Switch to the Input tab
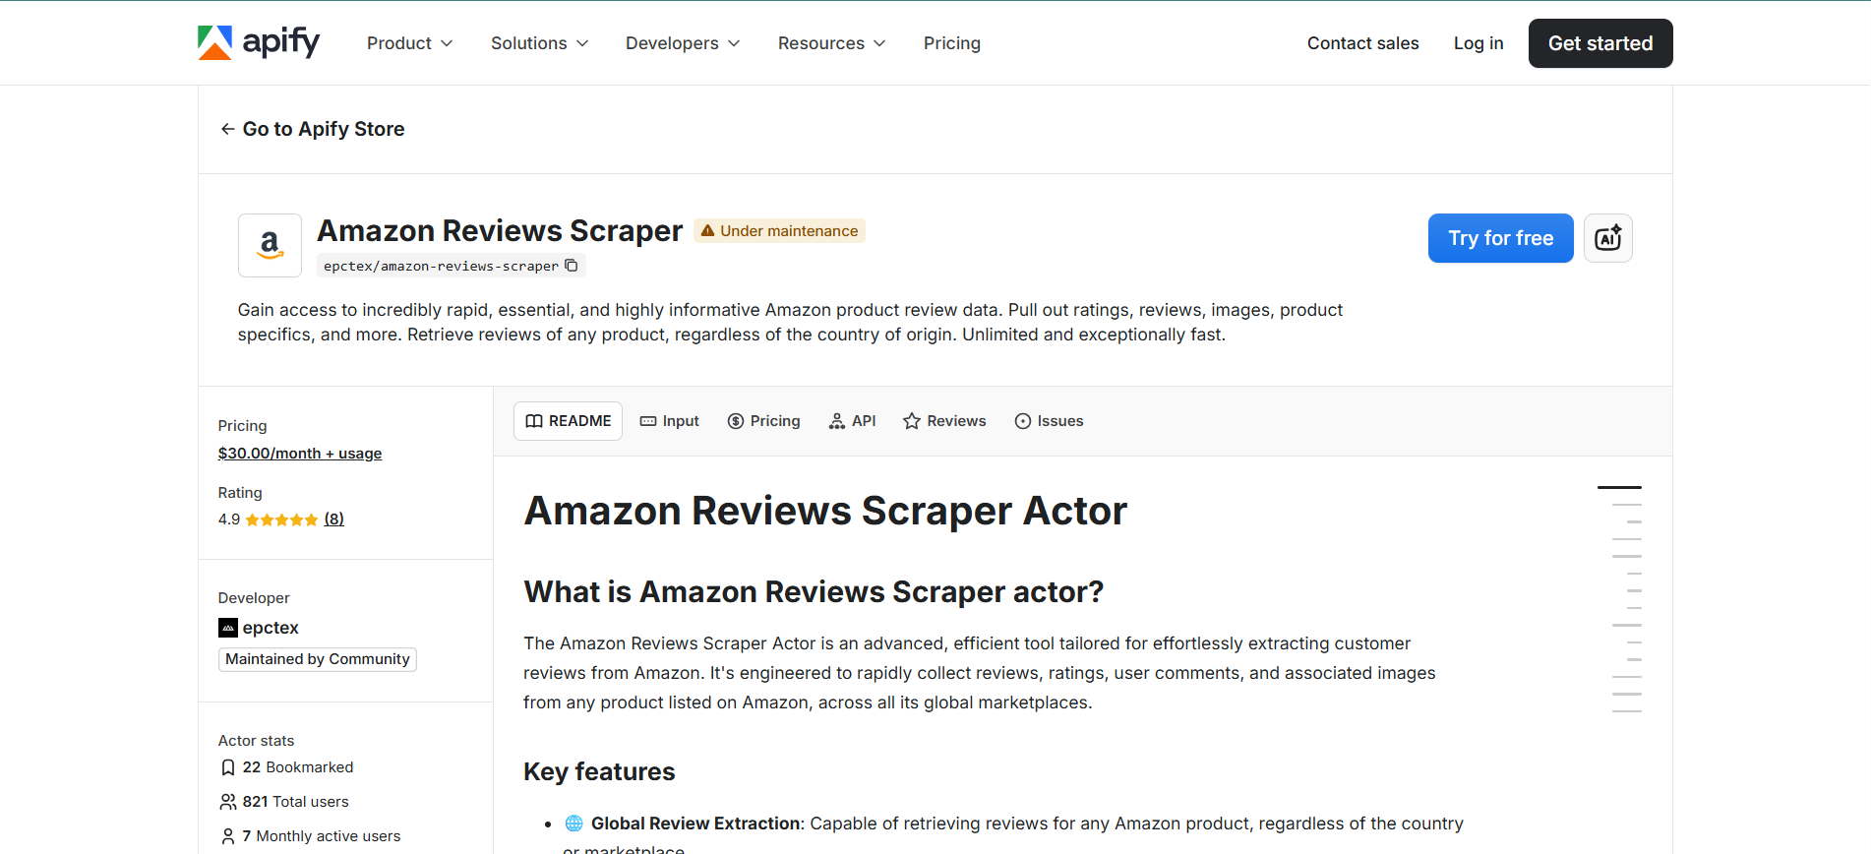1871x854 pixels. (669, 421)
